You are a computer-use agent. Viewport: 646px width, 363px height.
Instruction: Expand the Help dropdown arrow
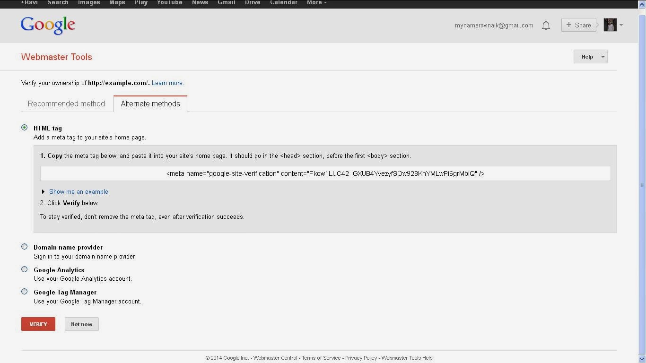pyautogui.click(x=603, y=57)
